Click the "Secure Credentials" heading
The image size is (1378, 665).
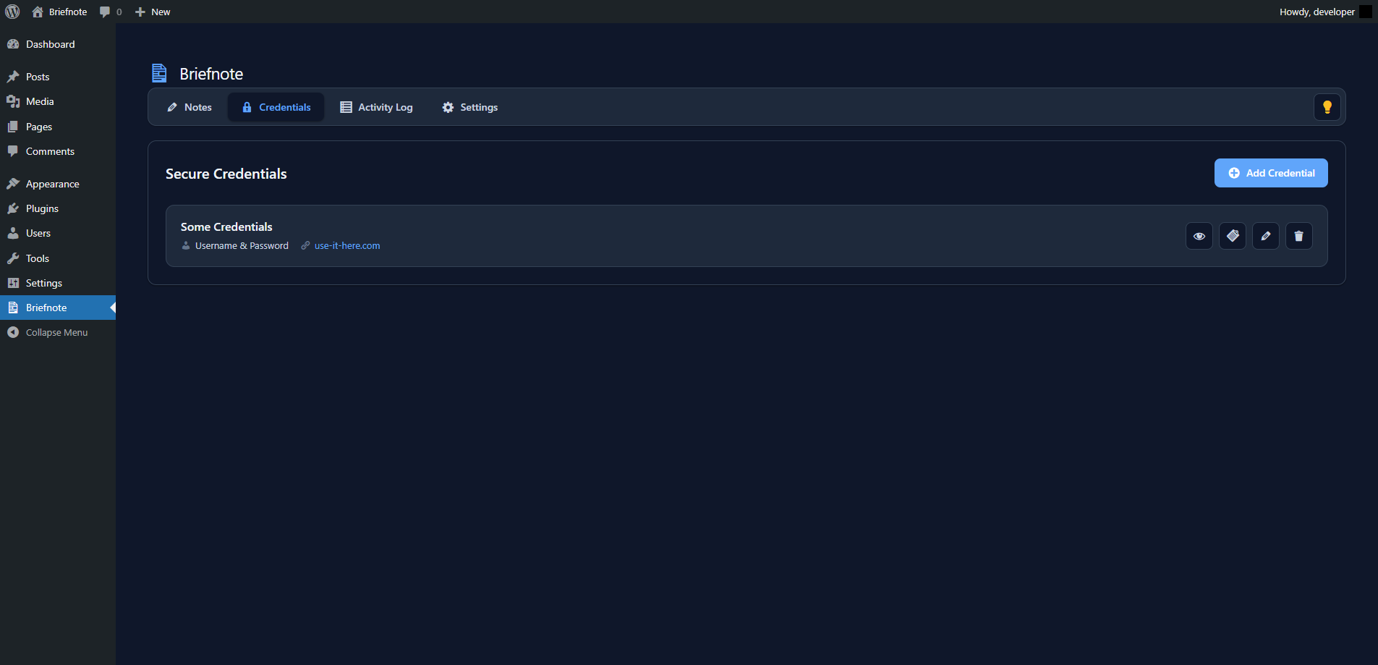226,174
